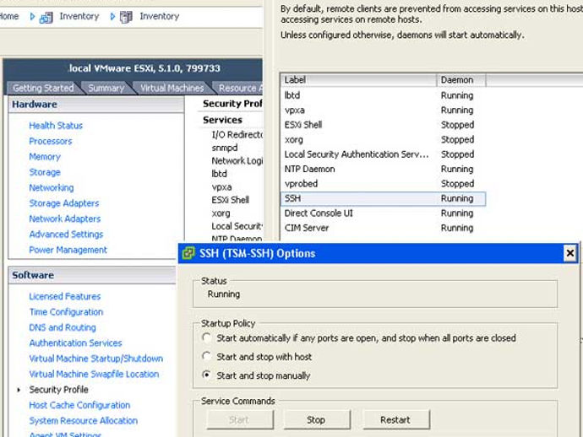583x437 pixels.
Task: Select Start and stop manually option
Action: tap(207, 375)
